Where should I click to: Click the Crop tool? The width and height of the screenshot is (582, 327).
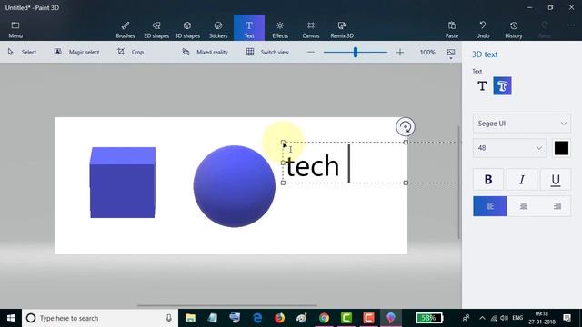click(x=131, y=52)
